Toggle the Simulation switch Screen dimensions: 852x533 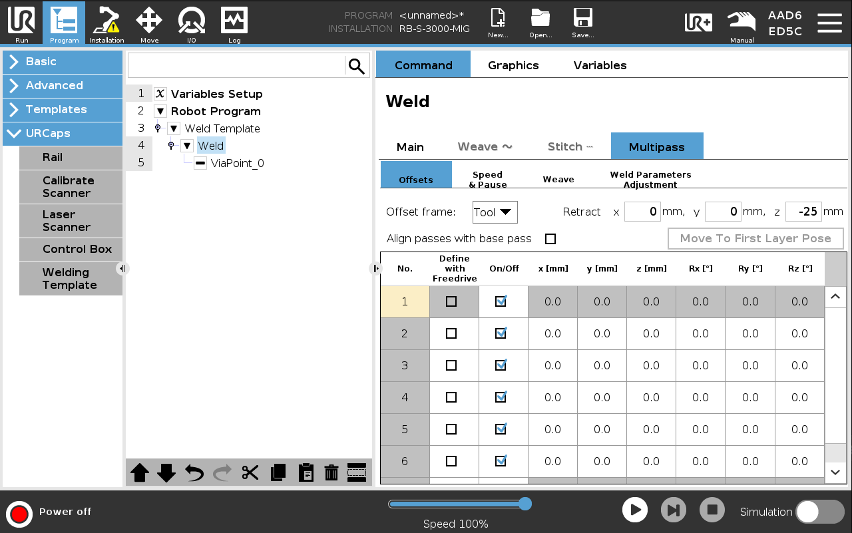click(819, 511)
